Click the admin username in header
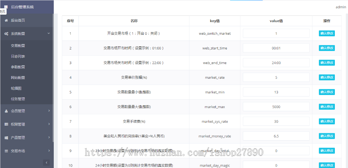The height and width of the screenshot is (168, 348). pos(341,7)
